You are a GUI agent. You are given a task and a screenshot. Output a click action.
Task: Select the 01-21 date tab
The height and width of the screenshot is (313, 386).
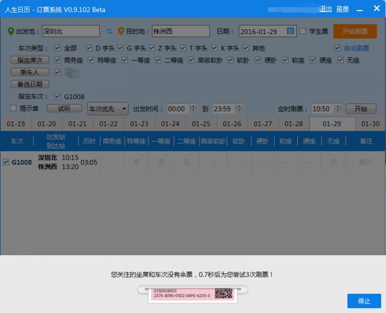[78, 124]
